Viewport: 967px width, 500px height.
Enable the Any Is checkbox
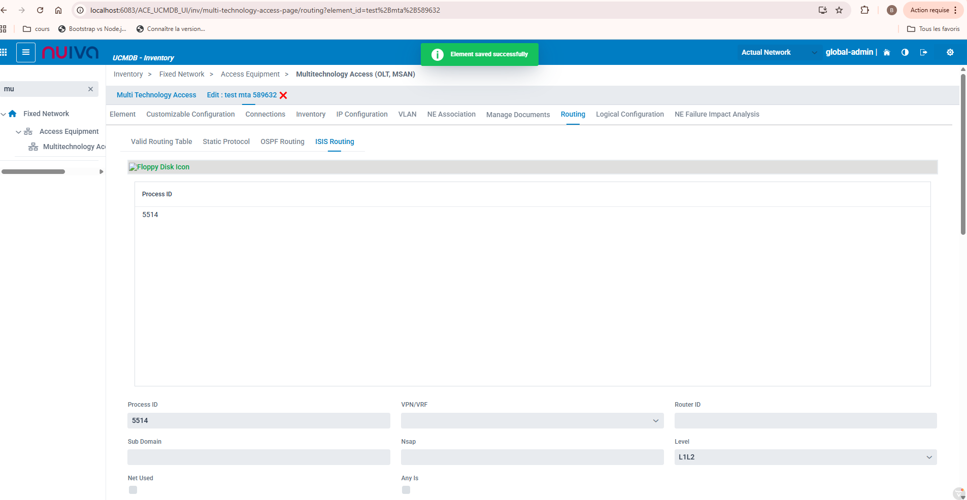pyautogui.click(x=406, y=490)
